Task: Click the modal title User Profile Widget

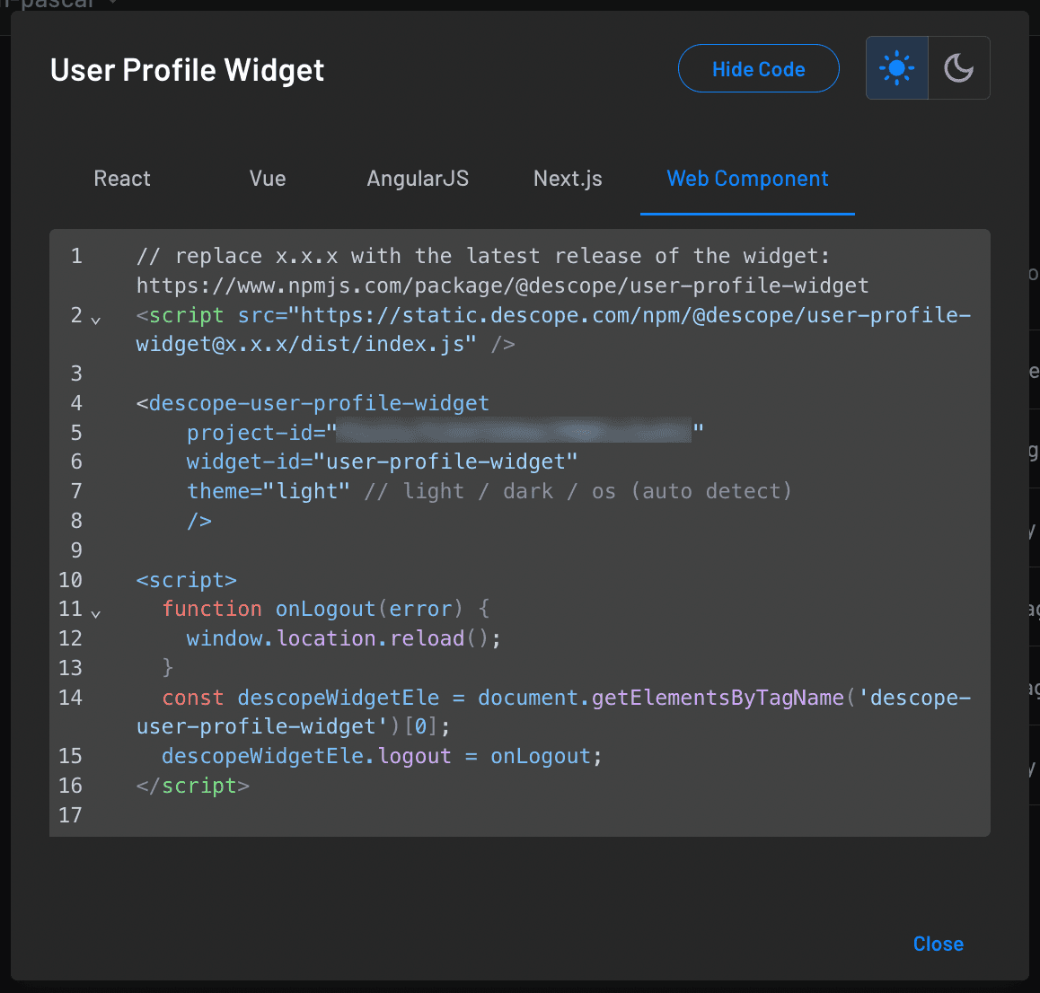Action: 186,69
